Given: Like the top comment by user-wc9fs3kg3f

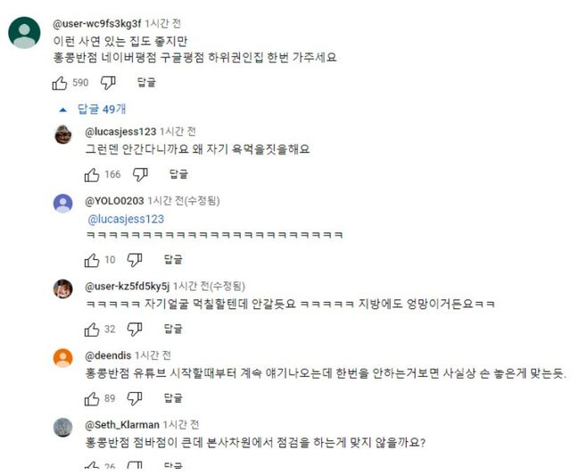Looking at the screenshot, I should 60,83.
